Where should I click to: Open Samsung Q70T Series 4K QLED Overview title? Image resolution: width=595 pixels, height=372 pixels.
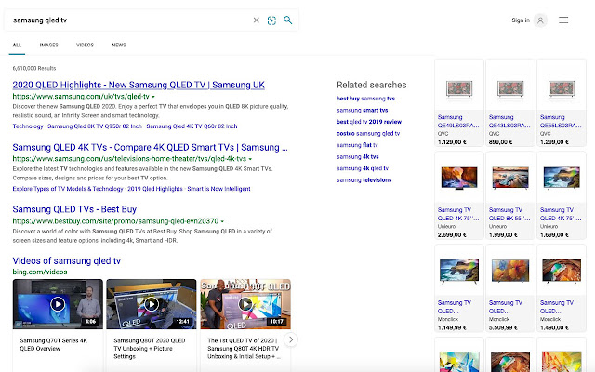(54, 345)
